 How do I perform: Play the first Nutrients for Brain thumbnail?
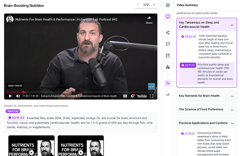click(x=31, y=152)
